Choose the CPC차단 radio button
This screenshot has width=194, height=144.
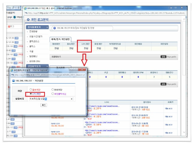31,94
